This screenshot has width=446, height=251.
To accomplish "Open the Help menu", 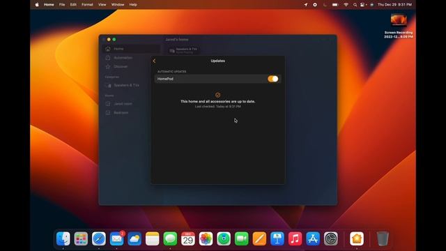I will tap(133, 5).
